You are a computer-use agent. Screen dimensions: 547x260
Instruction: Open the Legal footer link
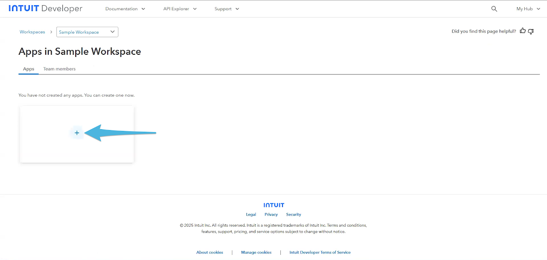coord(251,215)
